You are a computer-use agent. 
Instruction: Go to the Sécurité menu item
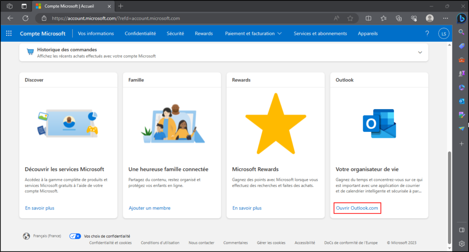pos(175,33)
